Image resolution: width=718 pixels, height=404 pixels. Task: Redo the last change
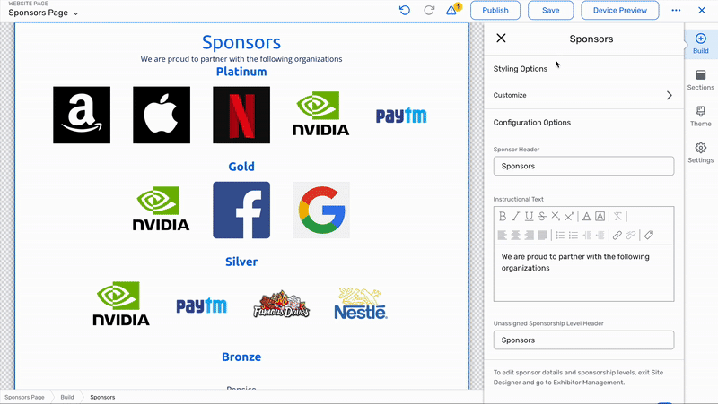429,10
